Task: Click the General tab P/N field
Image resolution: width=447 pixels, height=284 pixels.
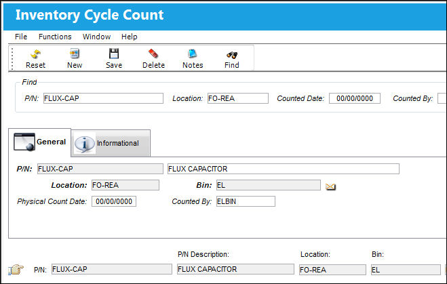Action: point(100,169)
